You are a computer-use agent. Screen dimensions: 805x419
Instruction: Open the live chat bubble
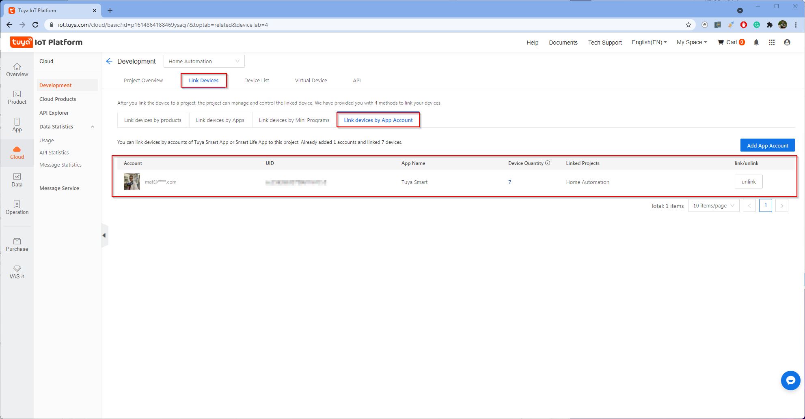790,381
